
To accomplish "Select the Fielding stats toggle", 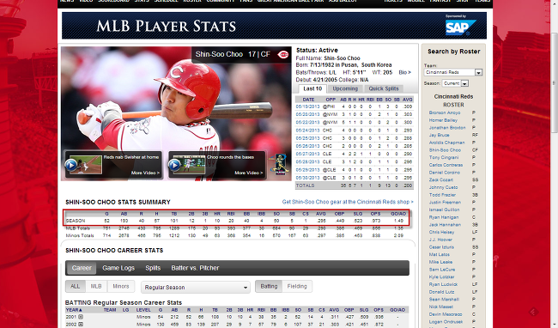I will [297, 286].
